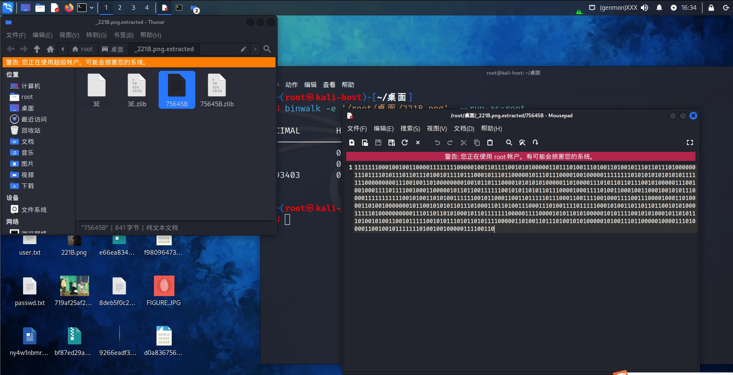Switch to workspace 3
The height and width of the screenshot is (375, 733).
pos(133,7)
